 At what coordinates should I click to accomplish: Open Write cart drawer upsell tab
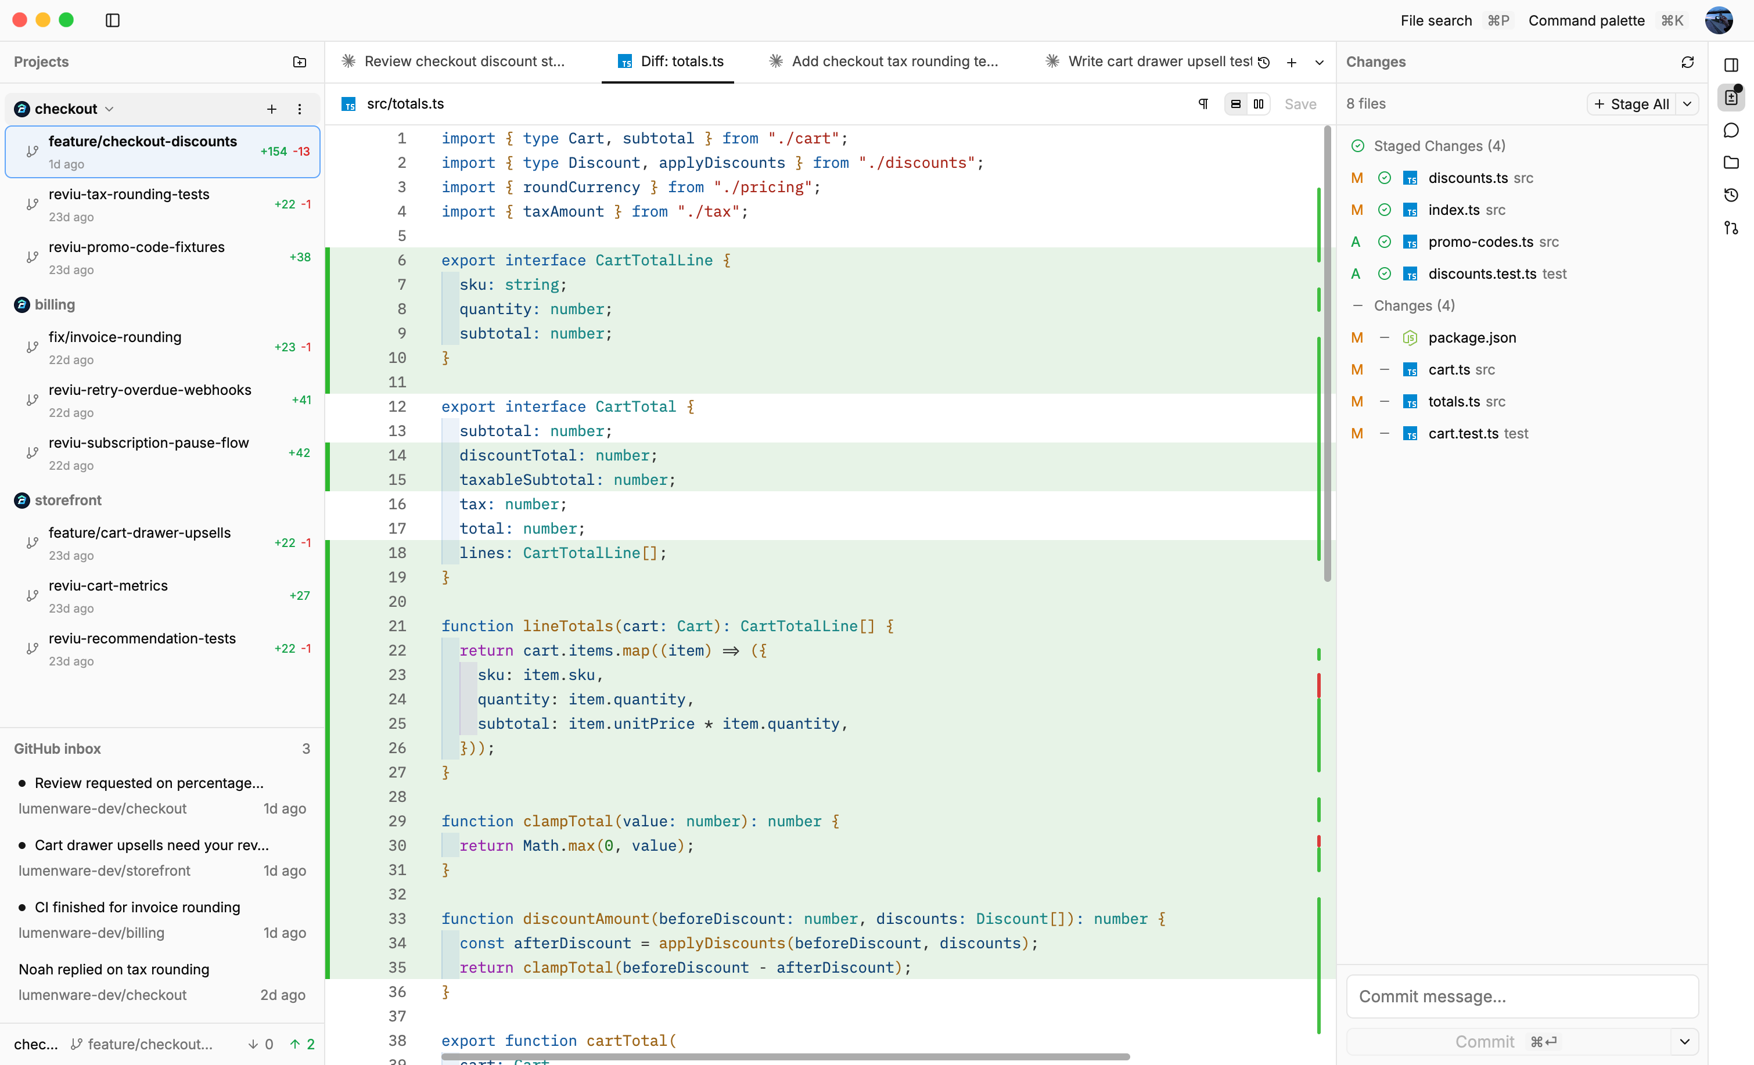point(1149,62)
